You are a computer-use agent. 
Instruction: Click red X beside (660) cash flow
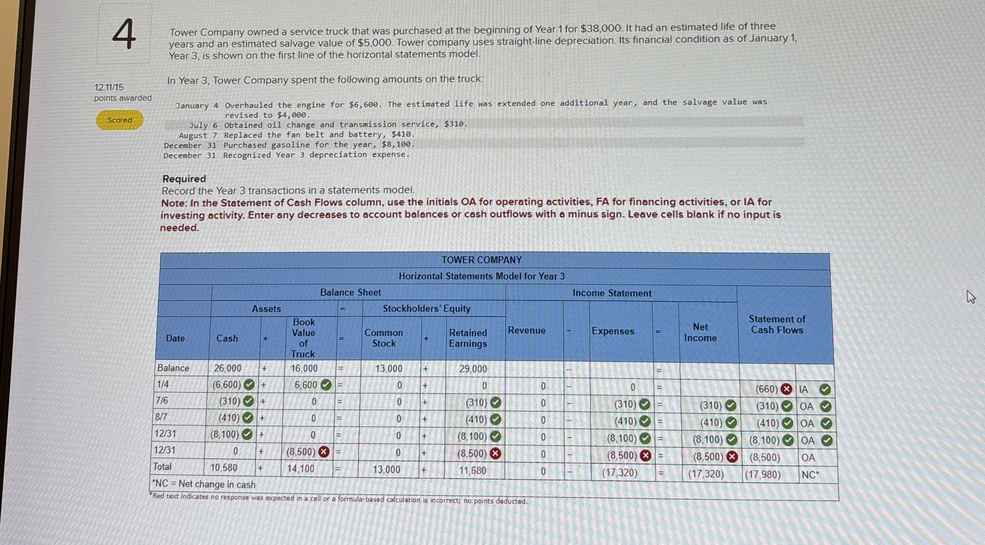(x=786, y=389)
